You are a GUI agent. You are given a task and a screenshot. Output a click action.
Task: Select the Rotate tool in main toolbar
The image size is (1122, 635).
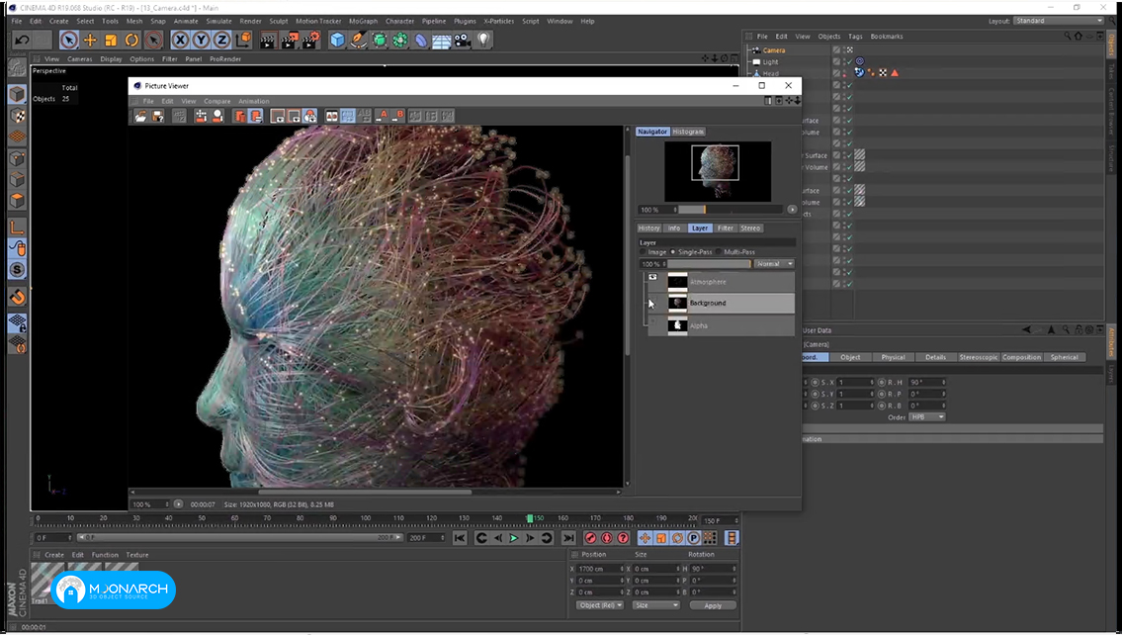coord(131,41)
